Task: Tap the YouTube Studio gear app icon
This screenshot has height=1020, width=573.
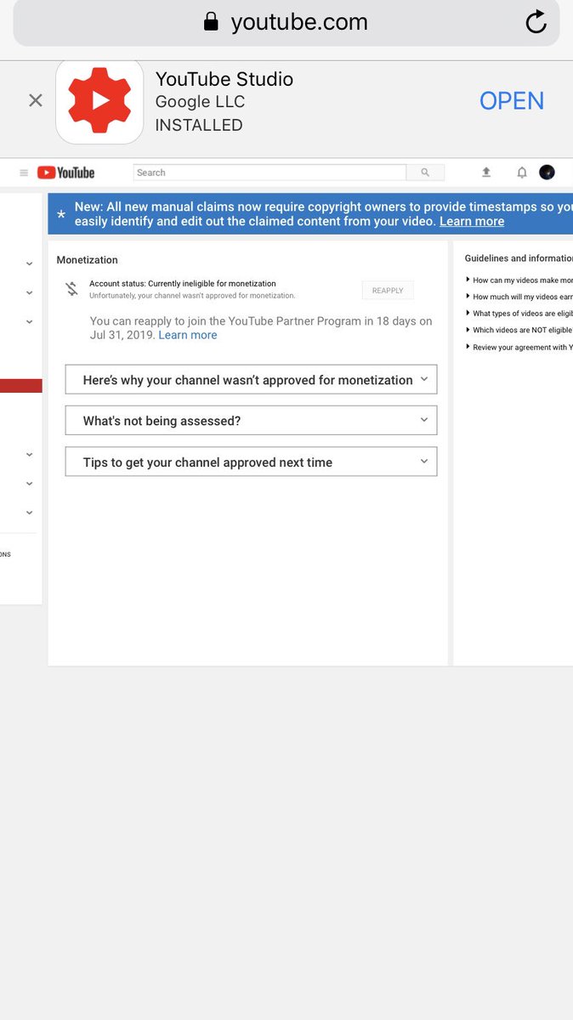Action: [99, 101]
